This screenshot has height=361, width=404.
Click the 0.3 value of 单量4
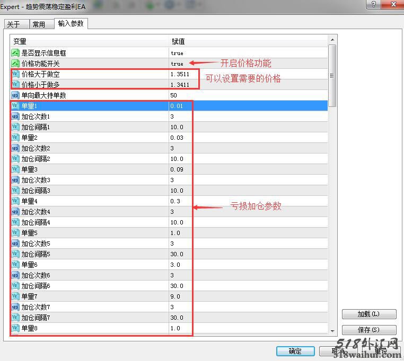175,201
